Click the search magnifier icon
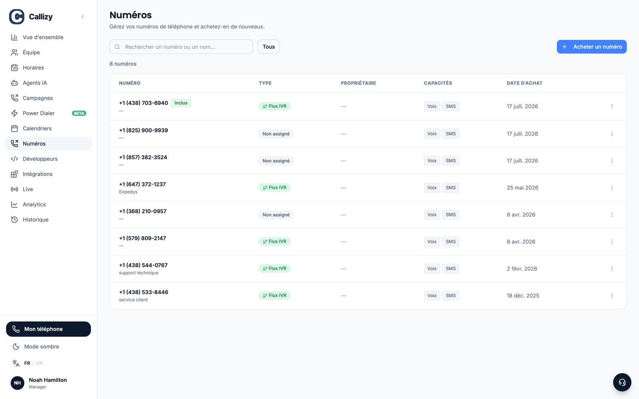Image resolution: width=639 pixels, height=399 pixels. point(117,47)
